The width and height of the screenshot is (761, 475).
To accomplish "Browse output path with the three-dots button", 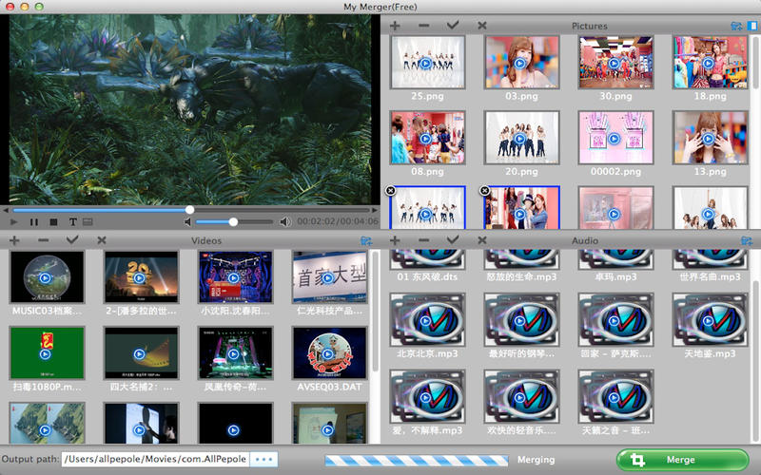I will point(264,460).
